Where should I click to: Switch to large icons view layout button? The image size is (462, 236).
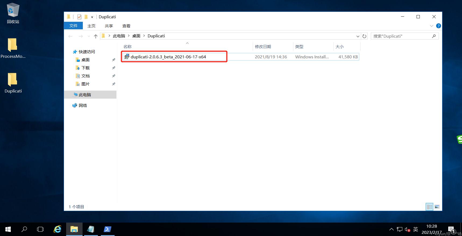point(437,207)
